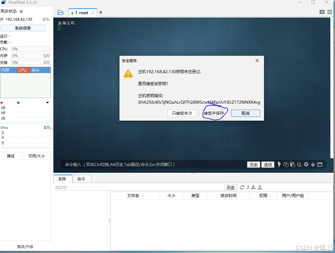Click the lightning quick command icon

click(279, 164)
